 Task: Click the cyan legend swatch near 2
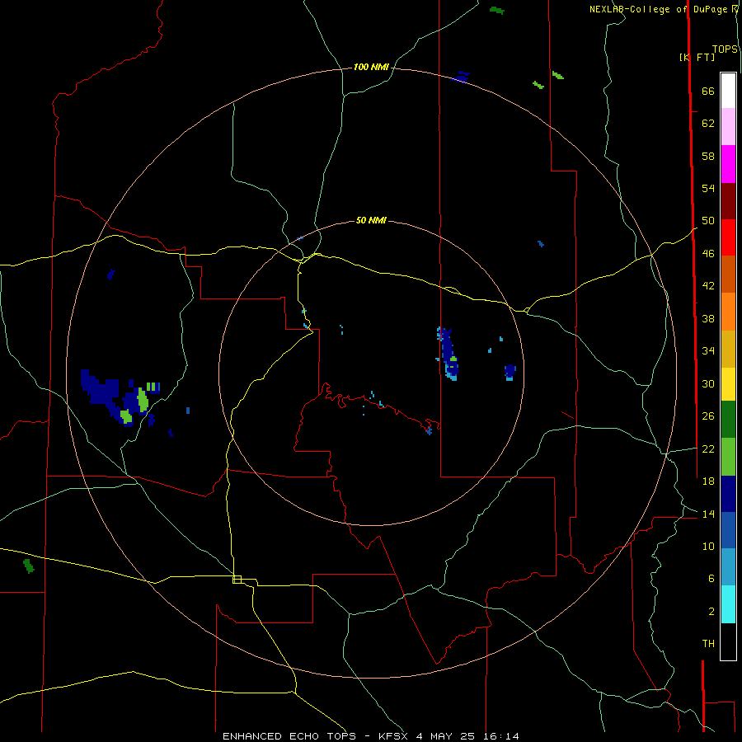(x=728, y=604)
